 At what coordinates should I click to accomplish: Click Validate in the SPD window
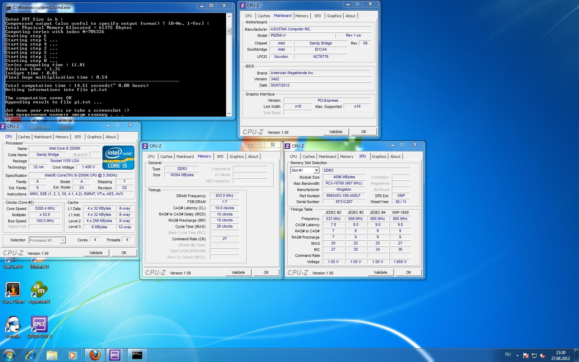380,272
